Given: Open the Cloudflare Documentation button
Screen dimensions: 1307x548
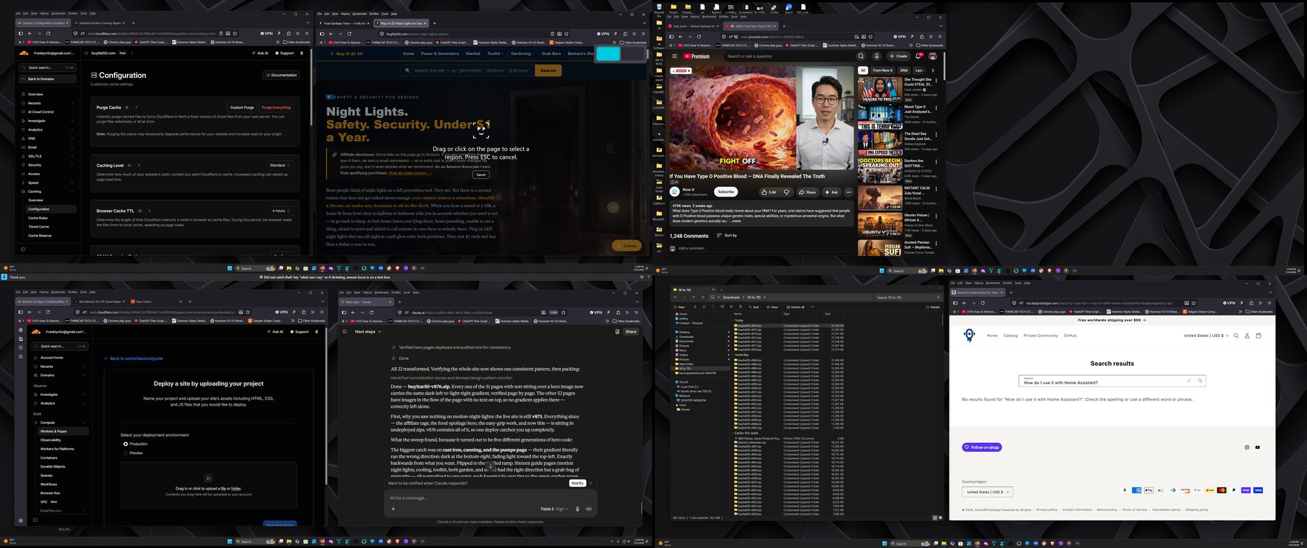Looking at the screenshot, I should coord(282,75).
